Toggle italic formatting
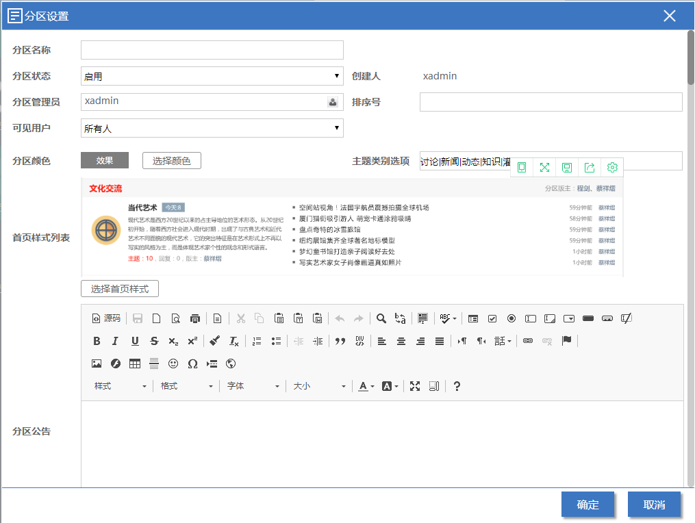This screenshot has width=695, height=523. tap(115, 341)
